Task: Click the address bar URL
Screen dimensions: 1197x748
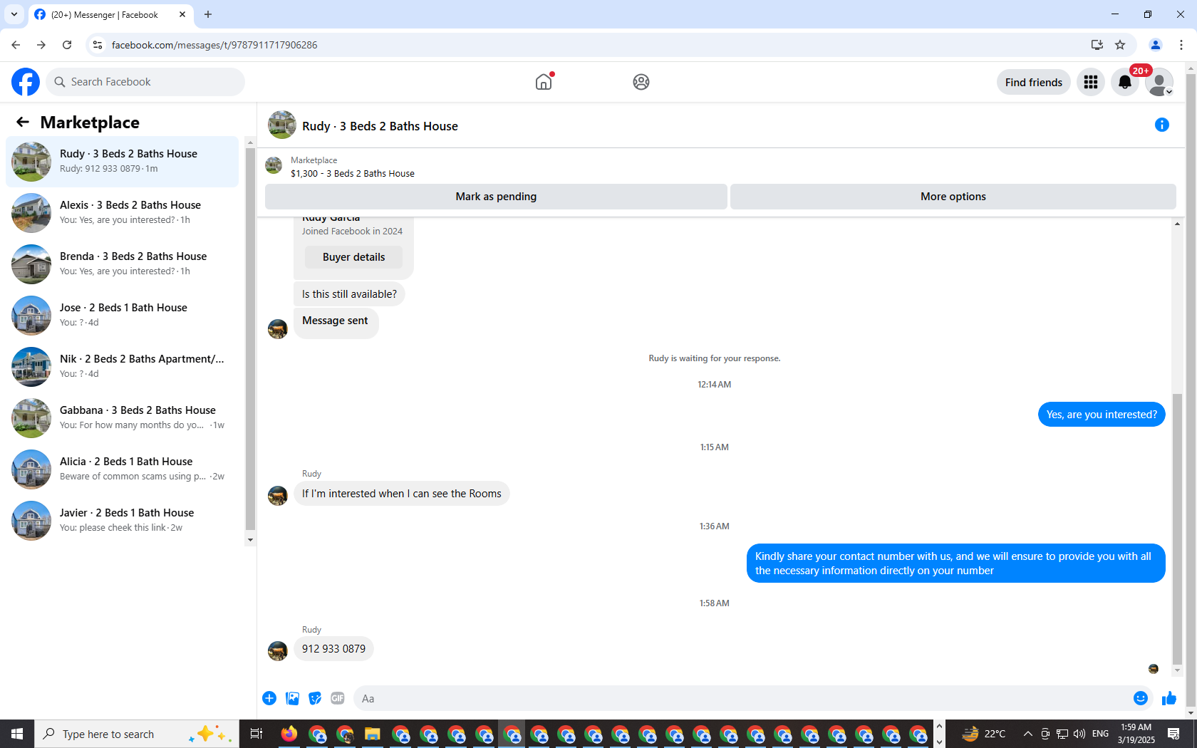Action: pyautogui.click(x=214, y=45)
